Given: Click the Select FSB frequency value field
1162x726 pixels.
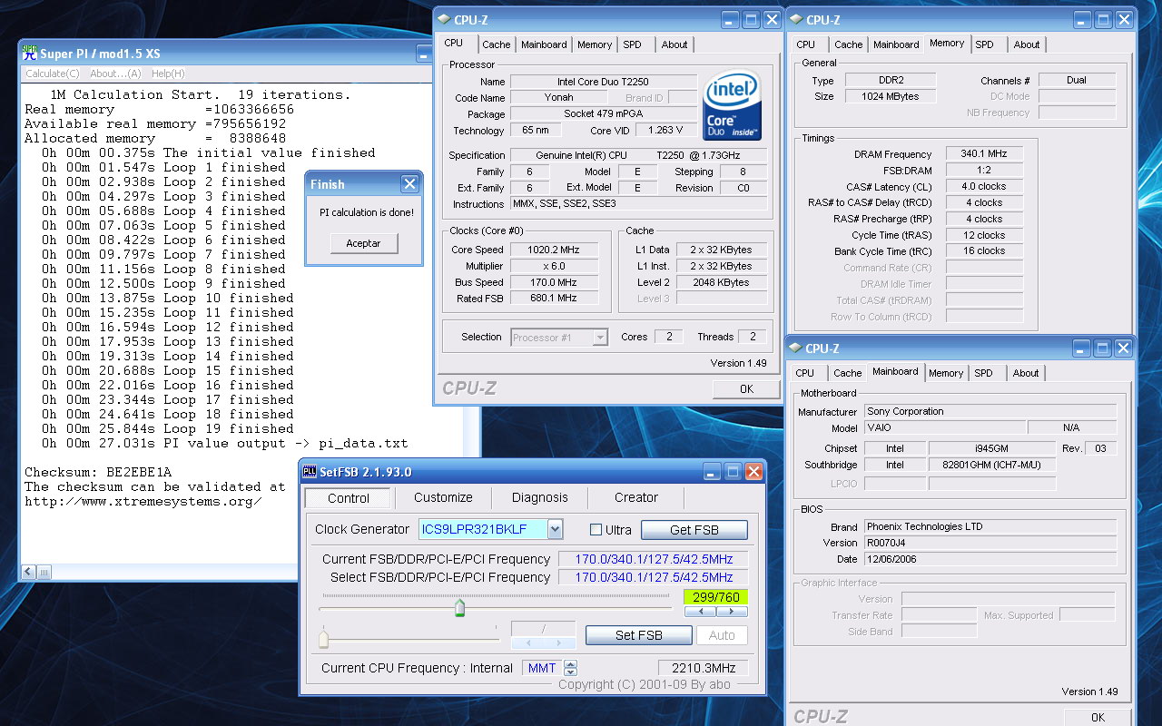Looking at the screenshot, I should pos(654,577).
